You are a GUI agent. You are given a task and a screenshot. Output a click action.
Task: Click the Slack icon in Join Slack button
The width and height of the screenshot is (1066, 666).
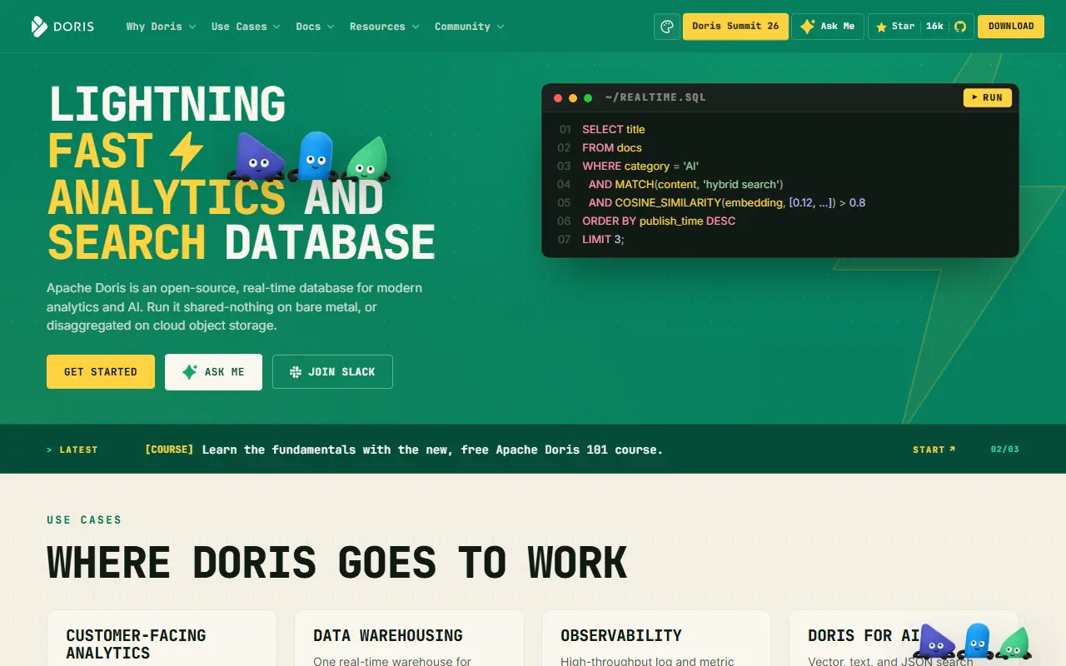click(296, 372)
